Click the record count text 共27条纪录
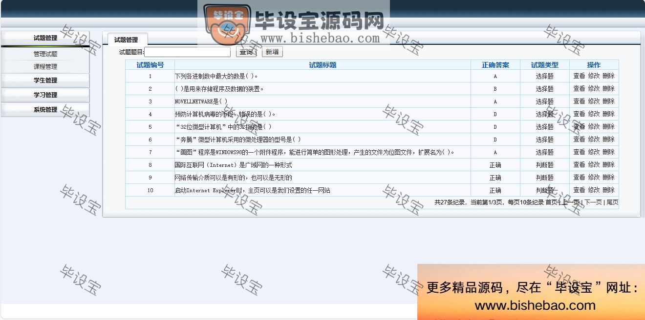The height and width of the screenshot is (320, 645). tap(450, 202)
